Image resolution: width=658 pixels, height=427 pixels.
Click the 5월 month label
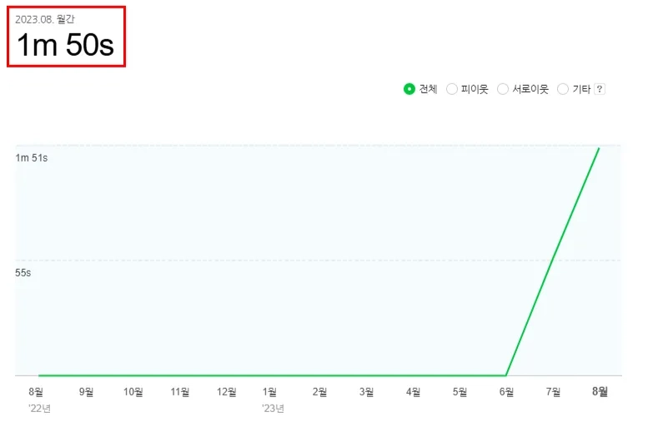[x=460, y=392]
